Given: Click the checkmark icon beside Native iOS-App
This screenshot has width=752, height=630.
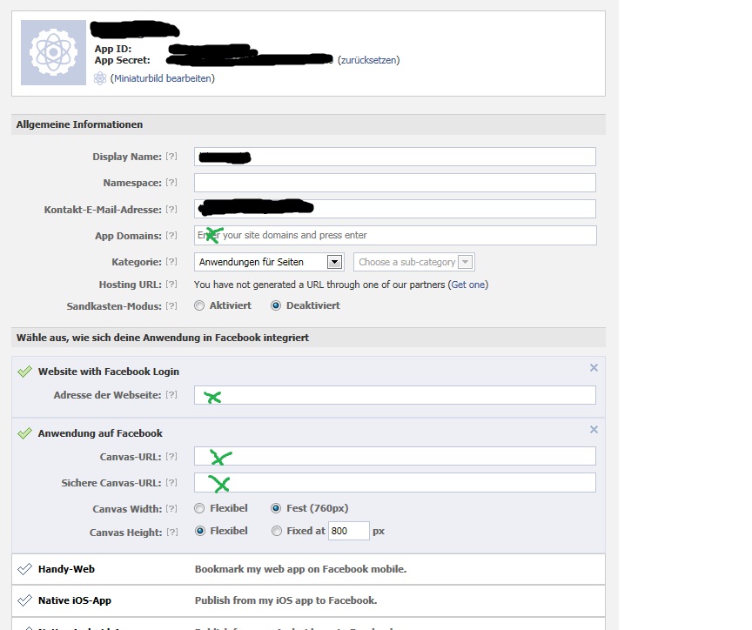Looking at the screenshot, I should (24, 600).
